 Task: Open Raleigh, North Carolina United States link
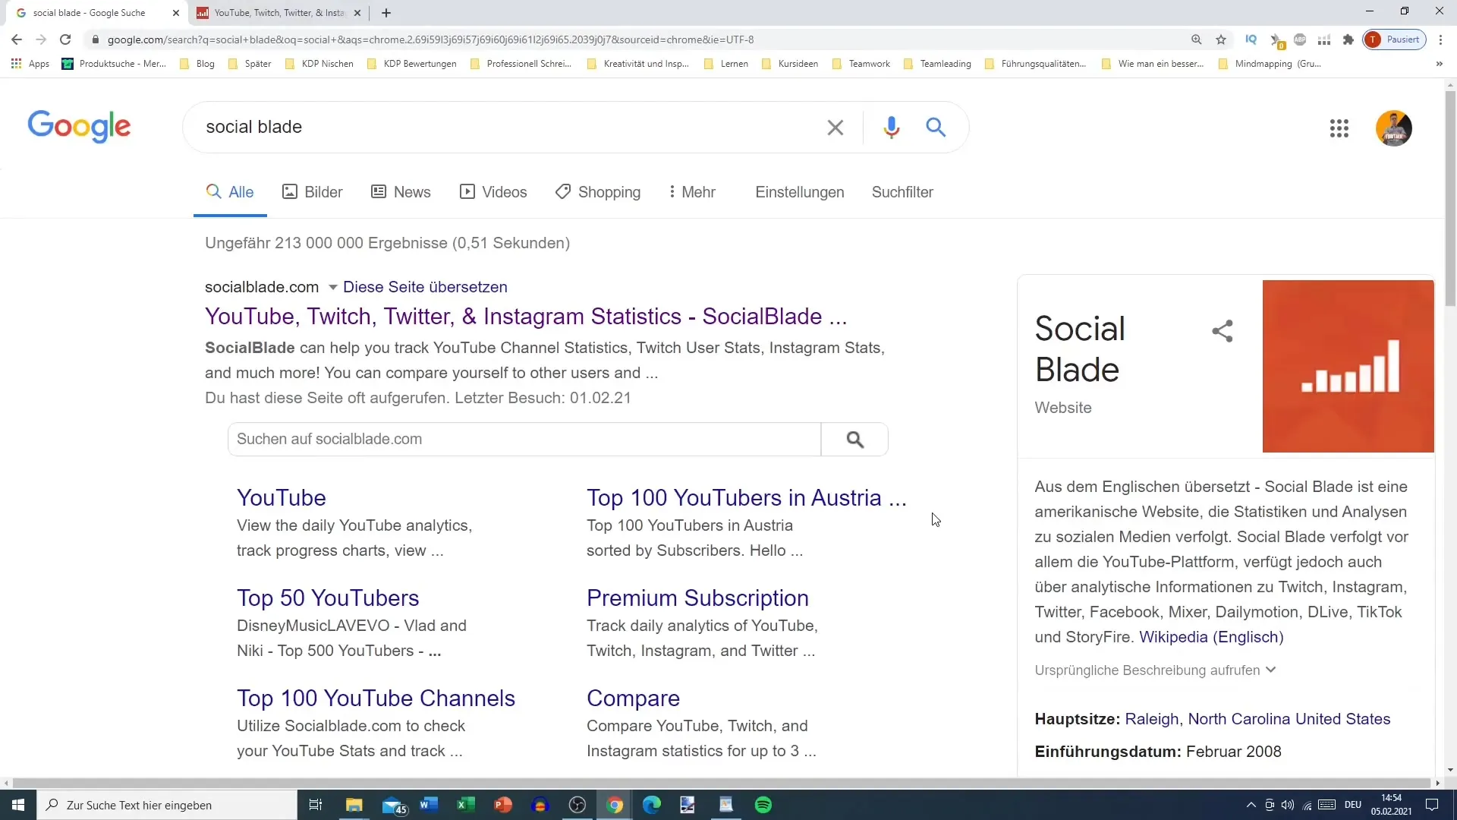tap(1257, 719)
